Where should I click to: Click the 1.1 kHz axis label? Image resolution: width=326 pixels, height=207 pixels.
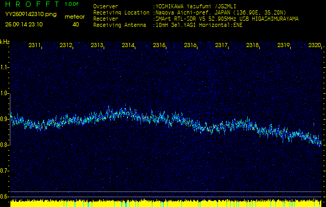[5, 67]
